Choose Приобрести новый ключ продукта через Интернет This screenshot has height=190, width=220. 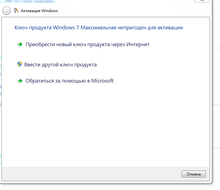pos(88,44)
